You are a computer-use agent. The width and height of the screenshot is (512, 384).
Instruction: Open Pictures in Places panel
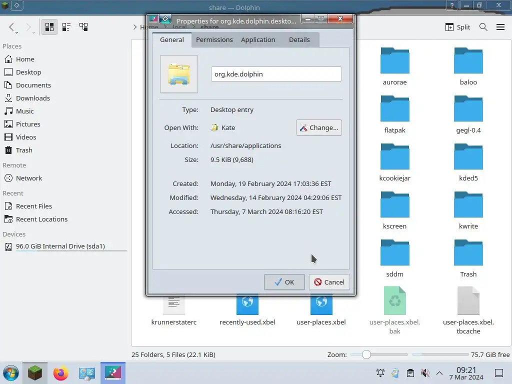click(22, 124)
